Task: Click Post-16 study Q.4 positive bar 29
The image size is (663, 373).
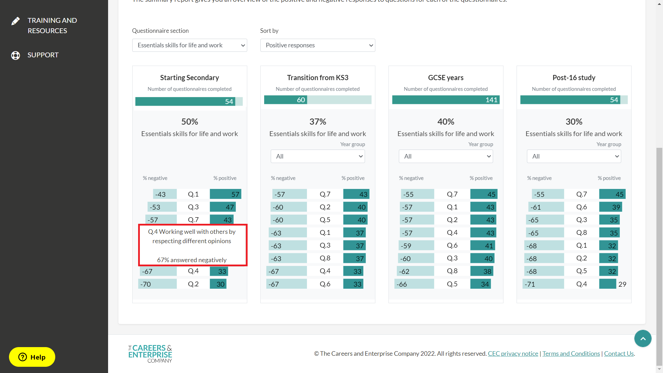Action: 608,284
